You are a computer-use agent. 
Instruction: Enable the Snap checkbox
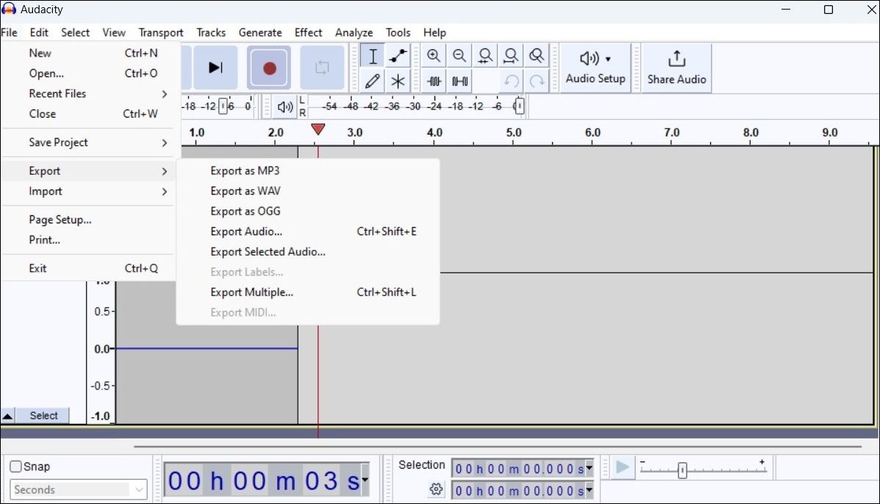pyautogui.click(x=15, y=466)
